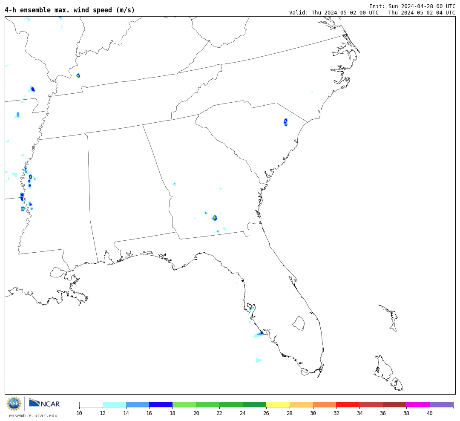Click the Init date text

pyautogui.click(x=412, y=6)
